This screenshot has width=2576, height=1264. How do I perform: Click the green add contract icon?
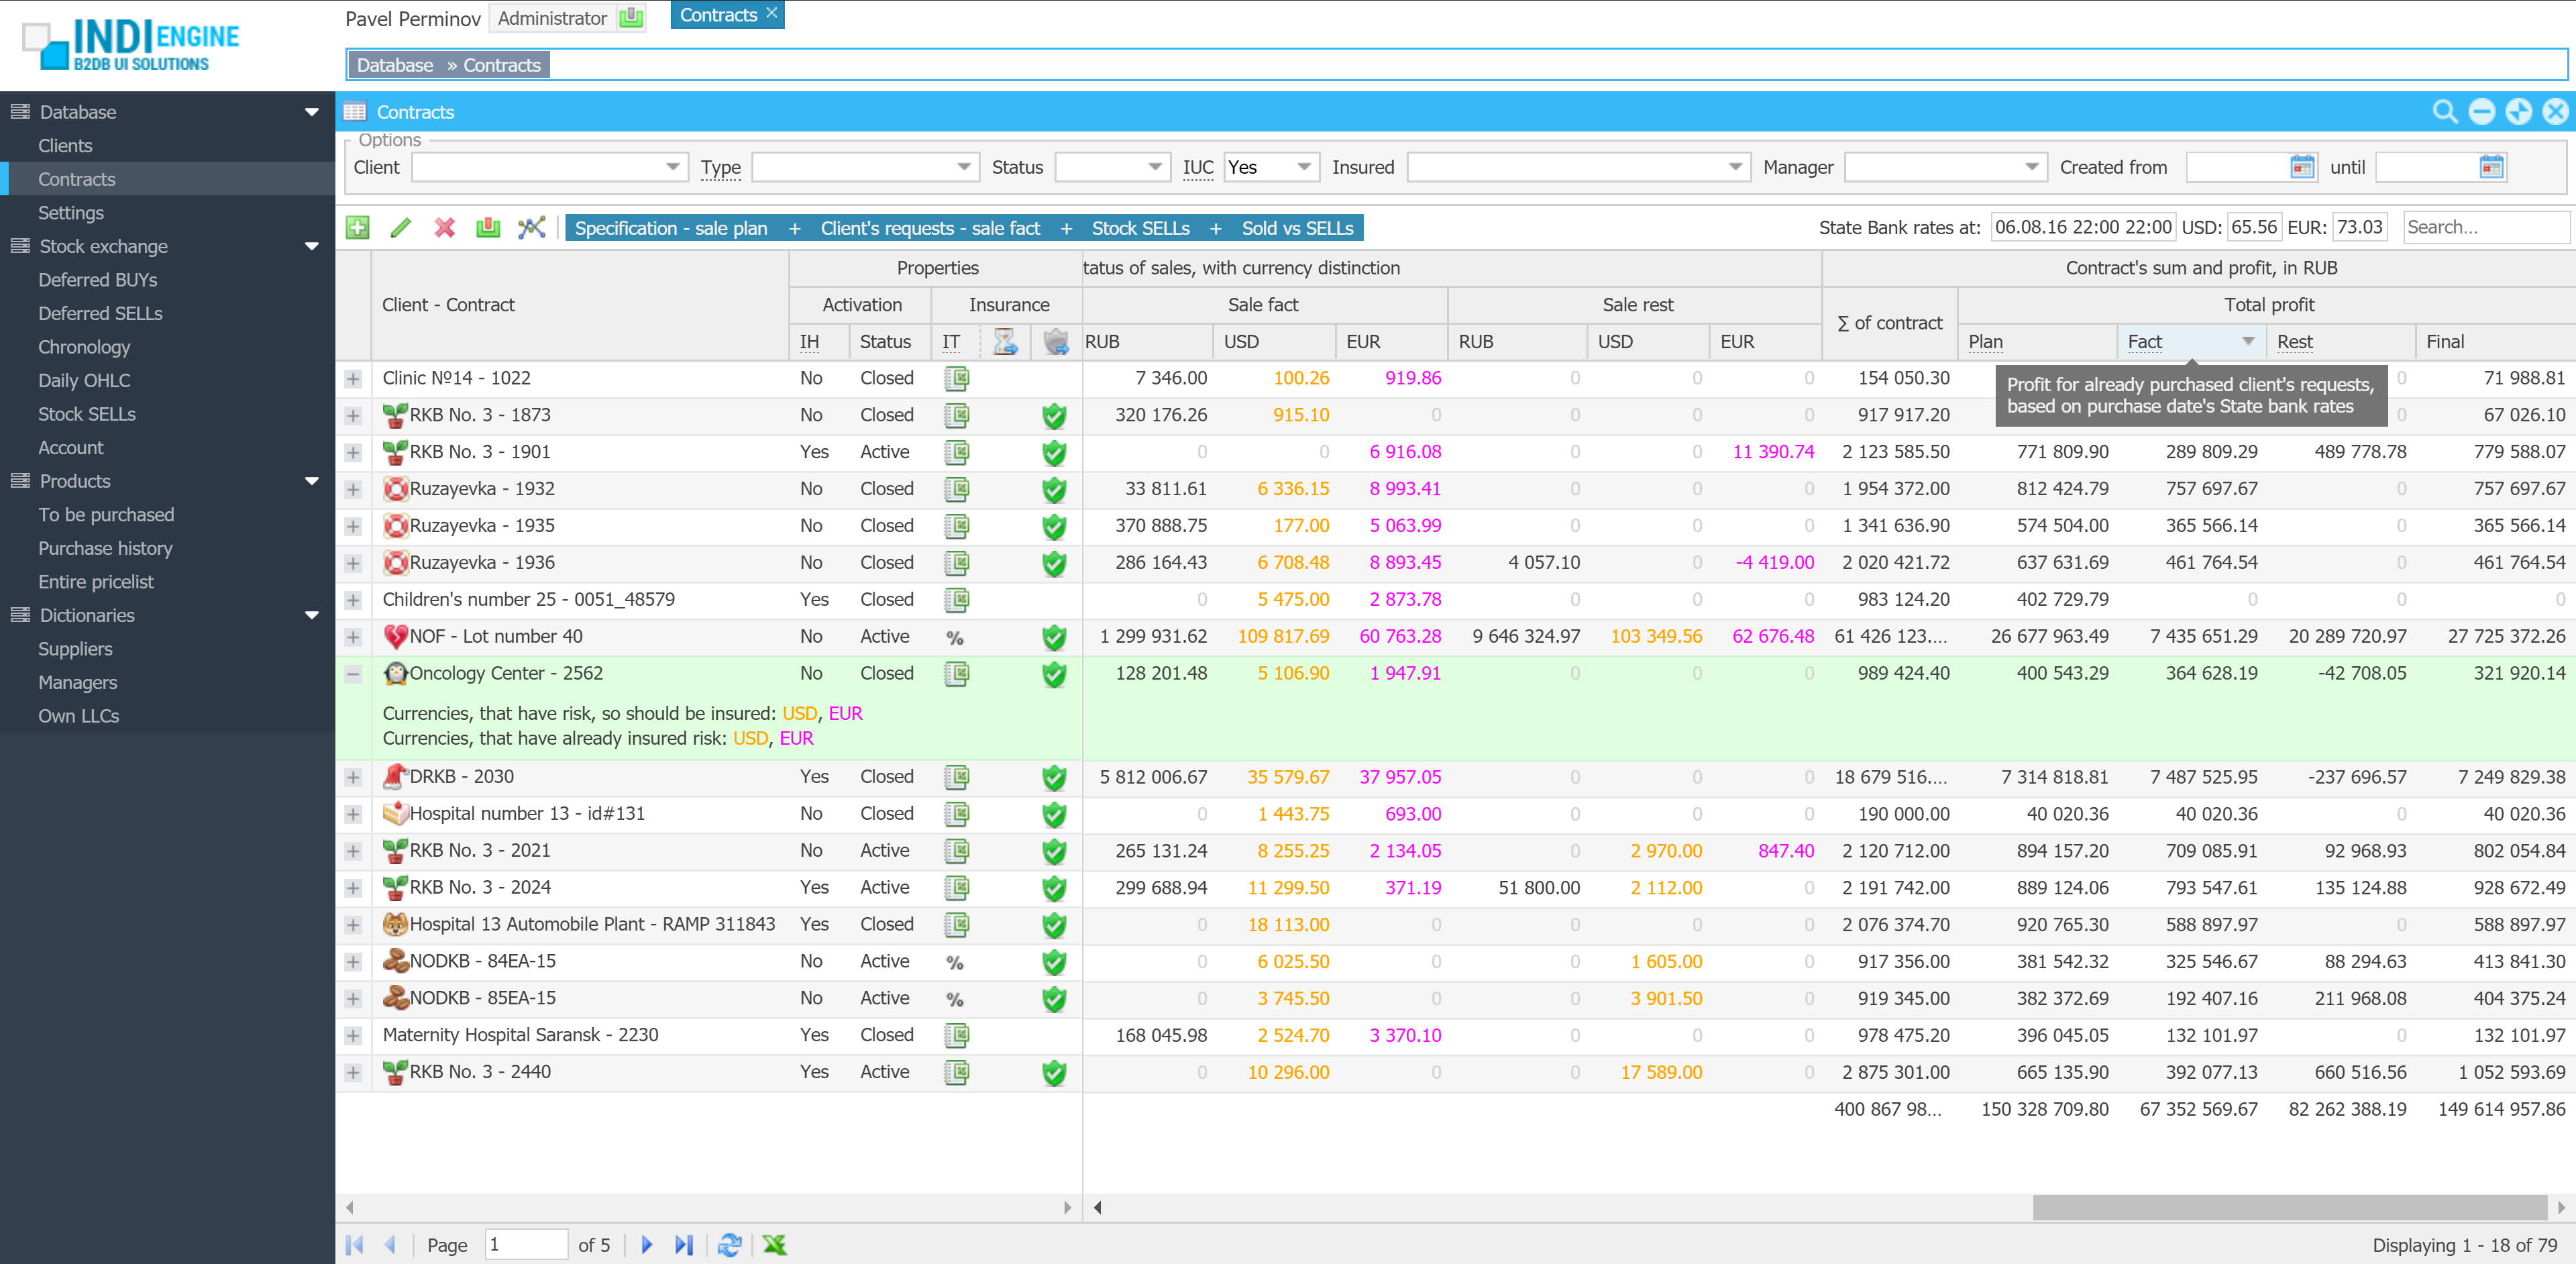(x=357, y=228)
